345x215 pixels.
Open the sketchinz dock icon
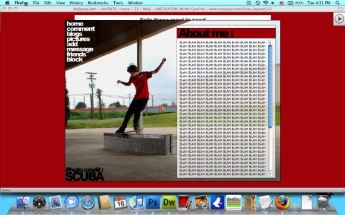point(234,203)
